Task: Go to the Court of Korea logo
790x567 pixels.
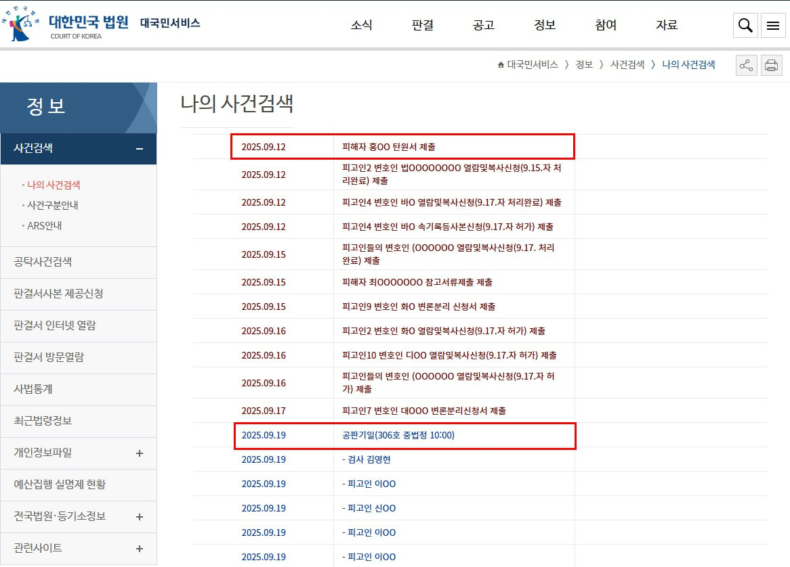Action: tap(66, 24)
